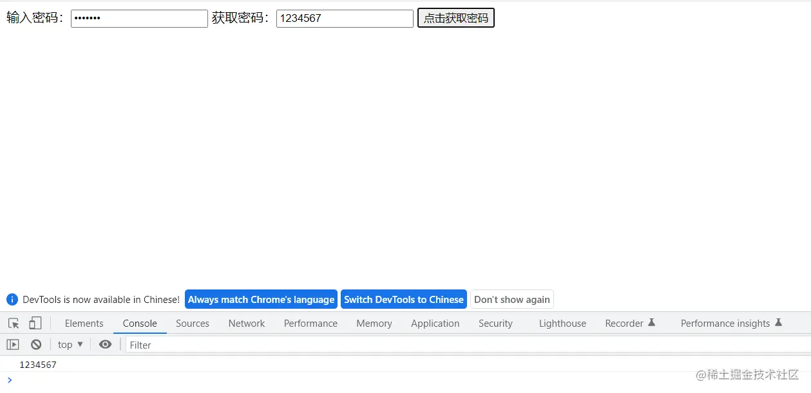Click the blue DevTools info icon
This screenshot has width=811, height=393.
click(12, 300)
